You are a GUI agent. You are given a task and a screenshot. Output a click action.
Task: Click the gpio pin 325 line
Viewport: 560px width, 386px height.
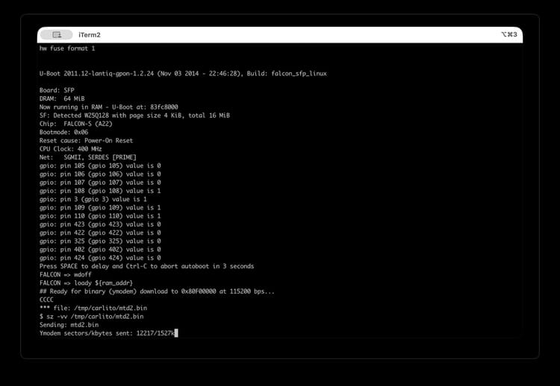coord(100,241)
